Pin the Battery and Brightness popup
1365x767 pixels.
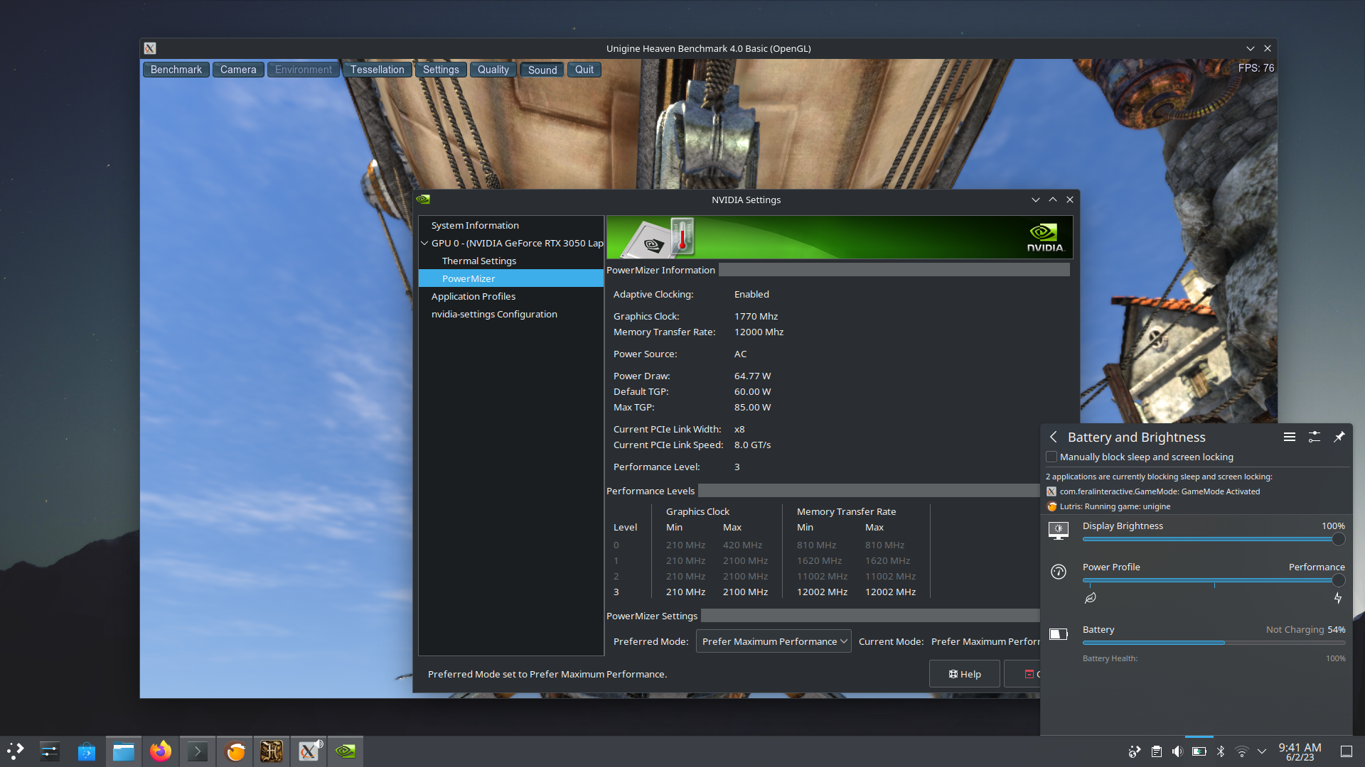[x=1339, y=437]
